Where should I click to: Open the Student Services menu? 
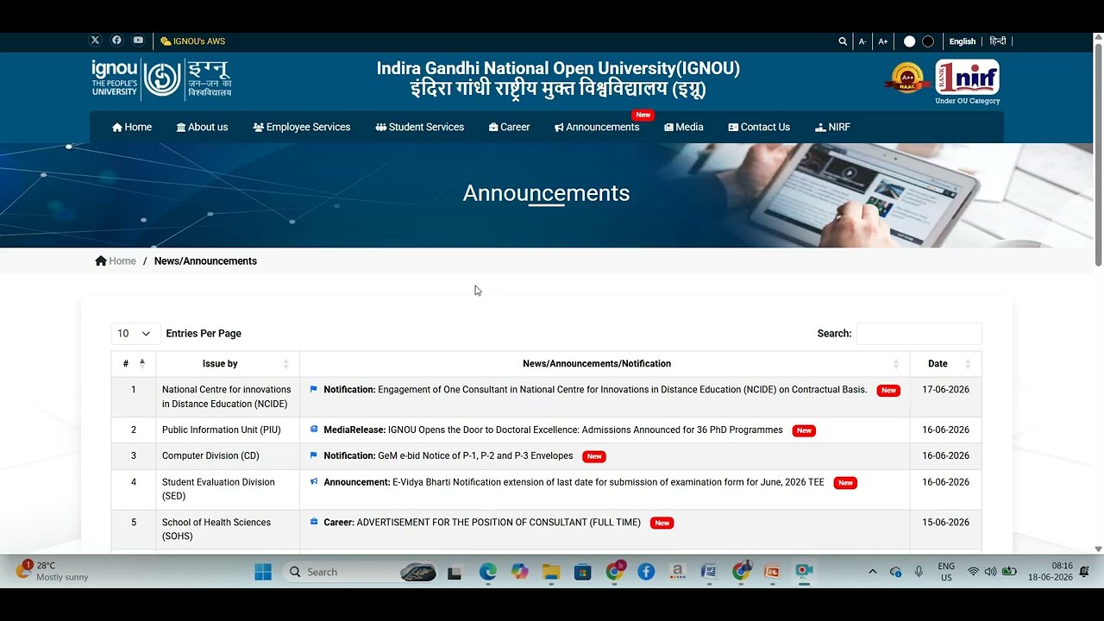point(420,127)
